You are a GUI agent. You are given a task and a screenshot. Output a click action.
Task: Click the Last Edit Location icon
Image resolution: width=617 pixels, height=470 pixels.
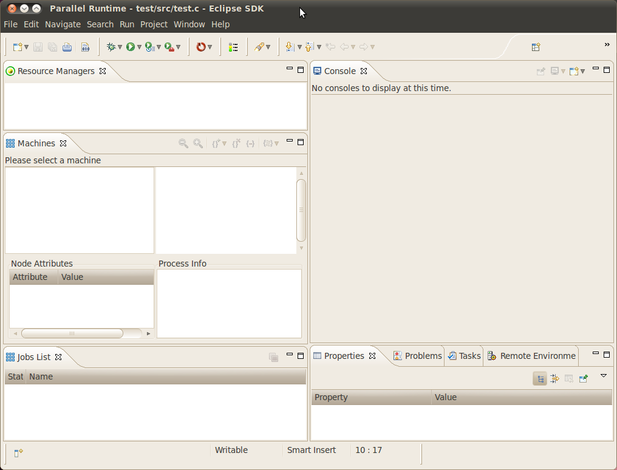(330, 47)
